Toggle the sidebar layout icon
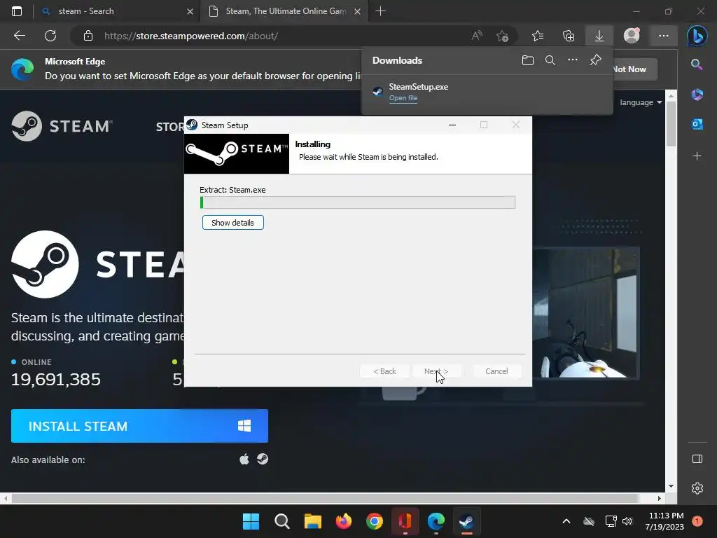The width and height of the screenshot is (717, 538). click(x=697, y=459)
